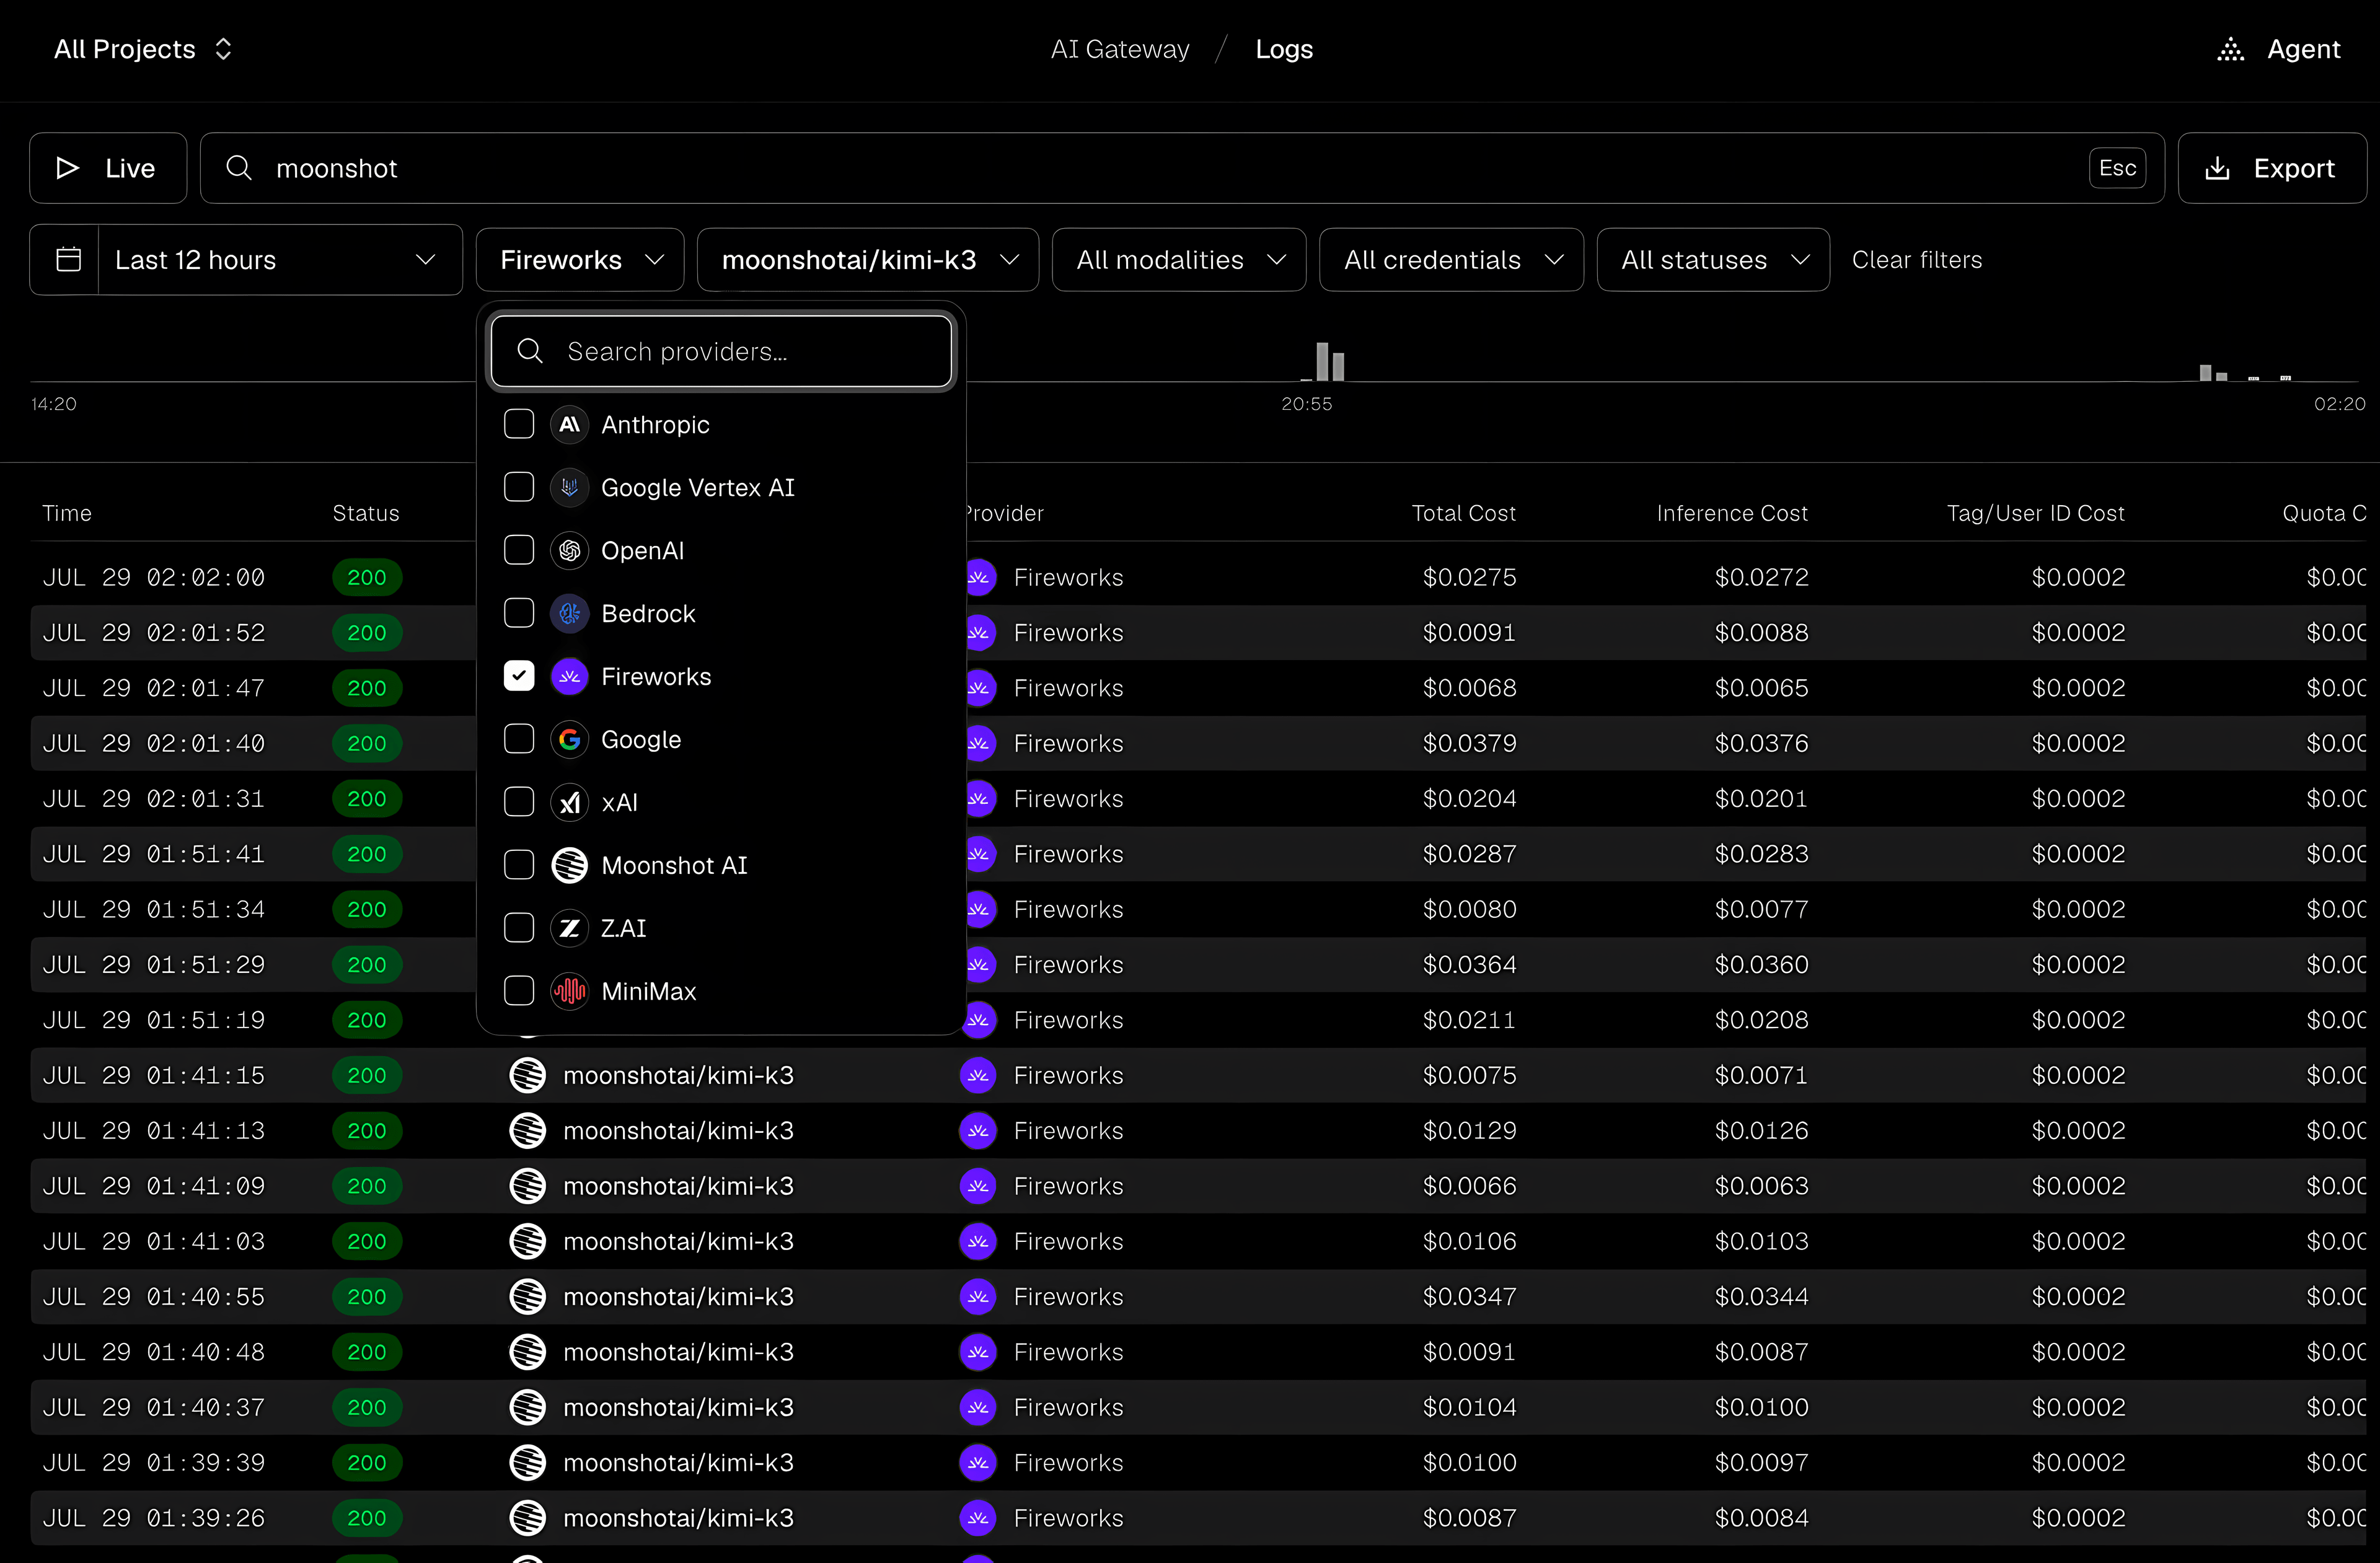
Task: Click the magnifier icon in the moonshot search bar
Action: pos(239,168)
